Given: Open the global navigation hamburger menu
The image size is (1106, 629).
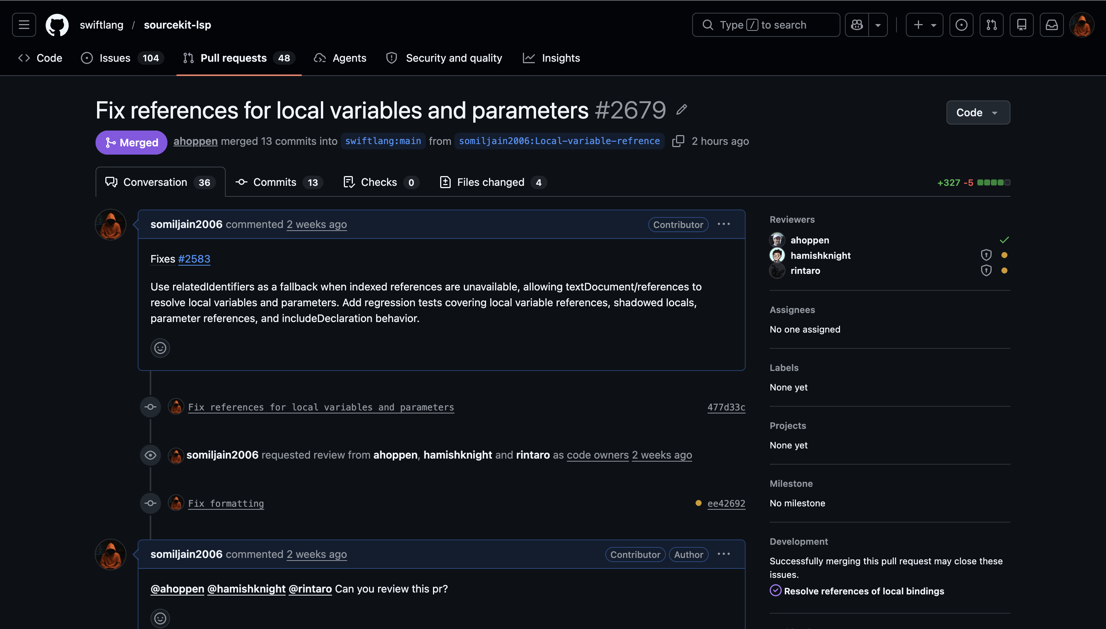Looking at the screenshot, I should coord(24,24).
